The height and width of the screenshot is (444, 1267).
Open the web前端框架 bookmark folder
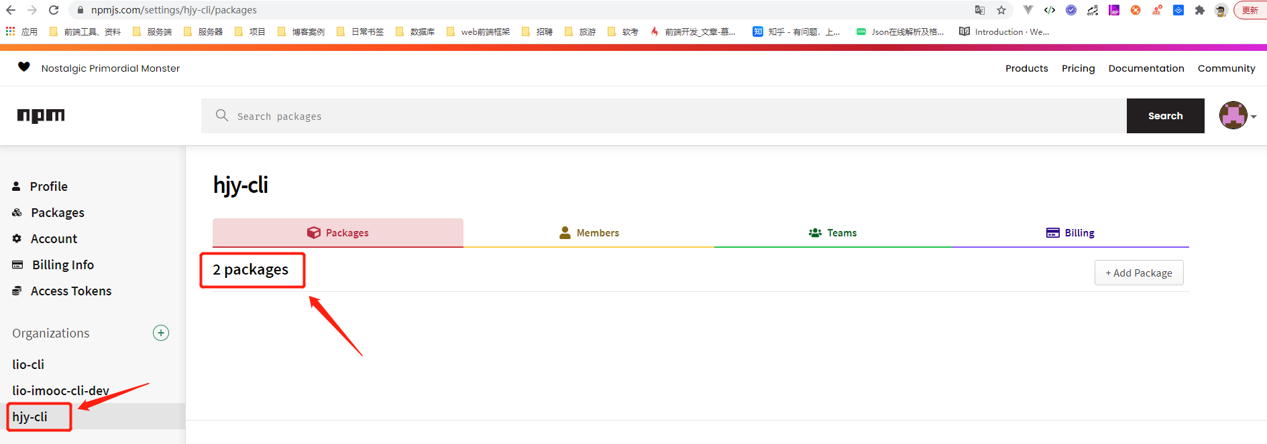[x=478, y=31]
